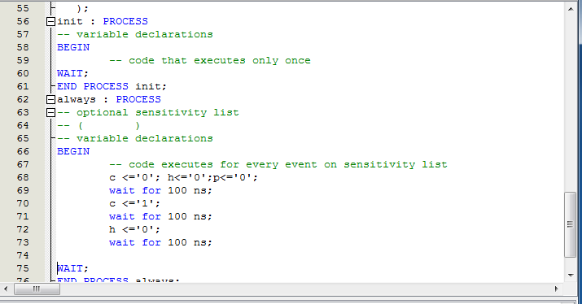This screenshot has width=582, height=304.
Task: Click the c <='1'; statement on line 70
Action: pyautogui.click(x=135, y=203)
